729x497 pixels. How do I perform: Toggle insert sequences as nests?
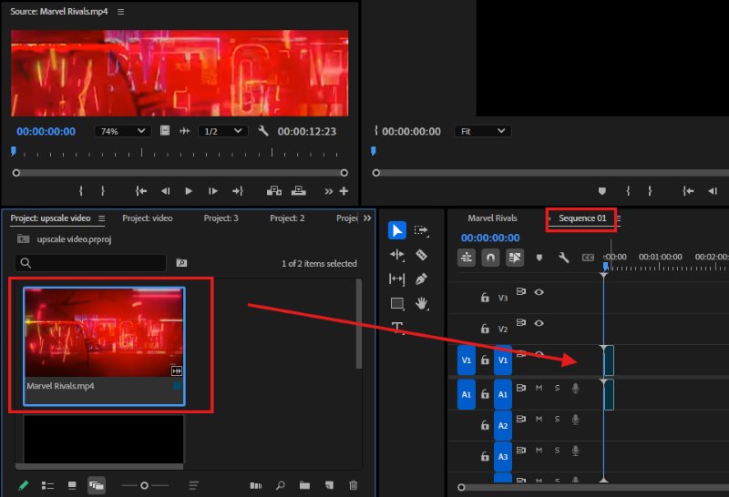tap(467, 258)
